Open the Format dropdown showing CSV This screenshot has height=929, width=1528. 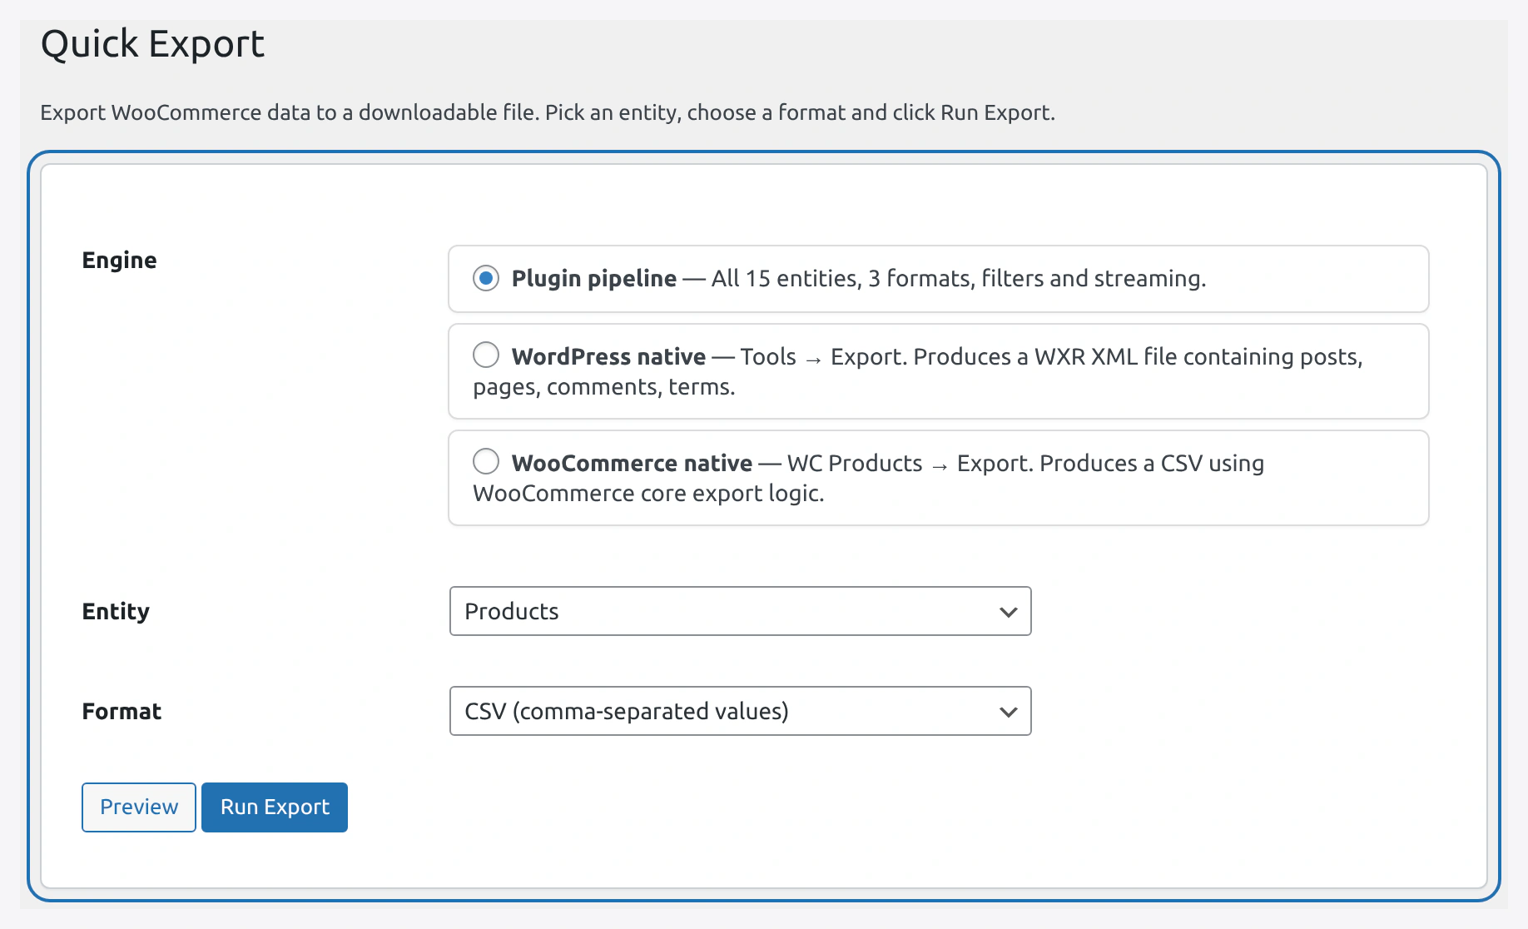click(740, 711)
